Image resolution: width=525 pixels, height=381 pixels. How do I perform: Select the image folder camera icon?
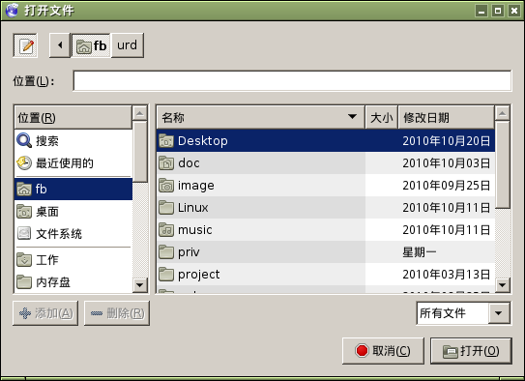[x=166, y=185]
